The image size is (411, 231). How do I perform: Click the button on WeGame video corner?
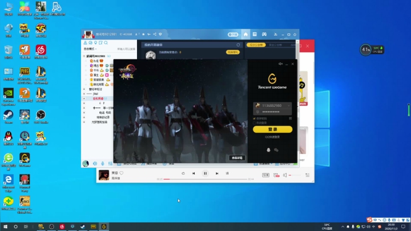237,158
